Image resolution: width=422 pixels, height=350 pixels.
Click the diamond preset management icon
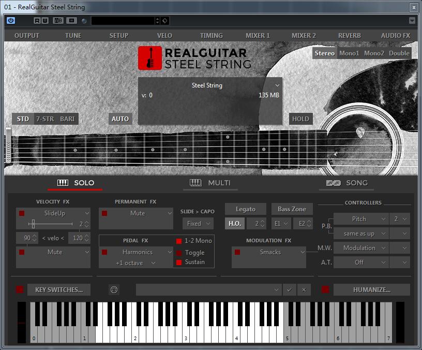(165, 21)
